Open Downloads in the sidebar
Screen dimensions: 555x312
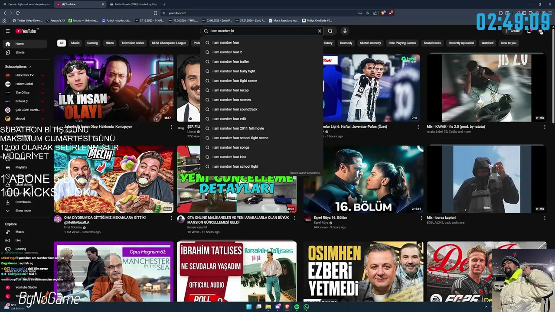[x=25, y=202]
